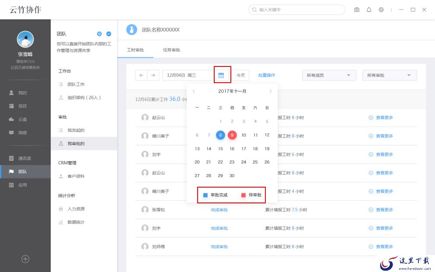The width and height of the screenshot is (435, 272).
Task: Click the blue 审批完成 legend swatch
Action: pyautogui.click(x=205, y=195)
